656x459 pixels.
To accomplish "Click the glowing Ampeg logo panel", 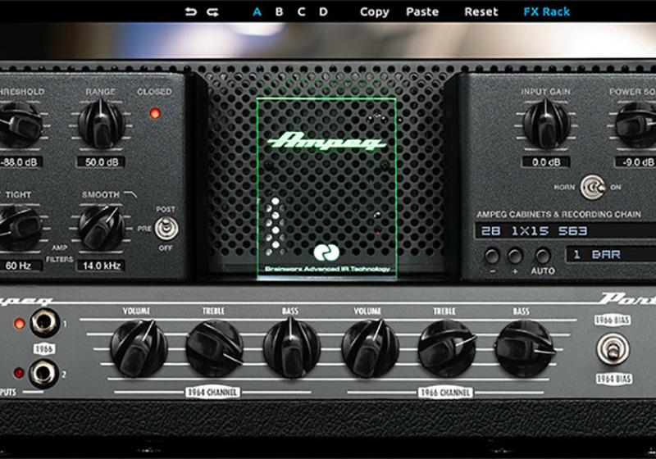I will click(326, 189).
